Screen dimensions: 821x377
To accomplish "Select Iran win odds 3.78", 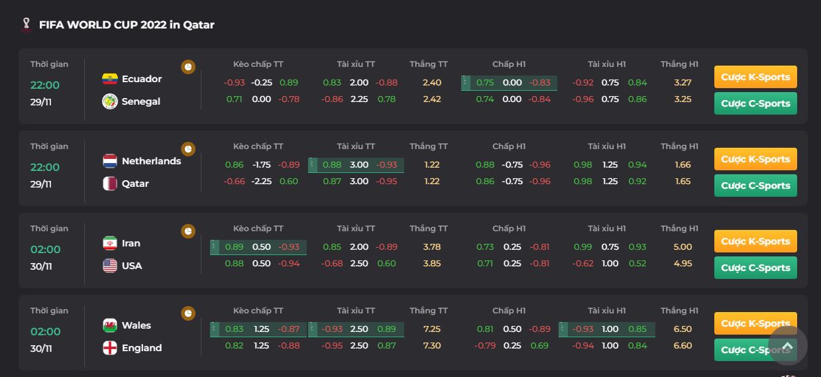I will [x=432, y=247].
